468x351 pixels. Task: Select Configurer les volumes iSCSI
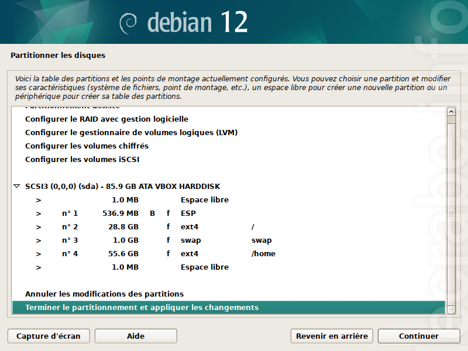(x=229, y=159)
